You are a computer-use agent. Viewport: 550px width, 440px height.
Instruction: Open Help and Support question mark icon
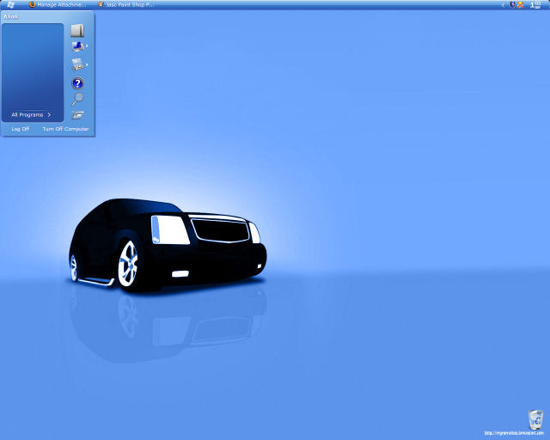click(77, 83)
